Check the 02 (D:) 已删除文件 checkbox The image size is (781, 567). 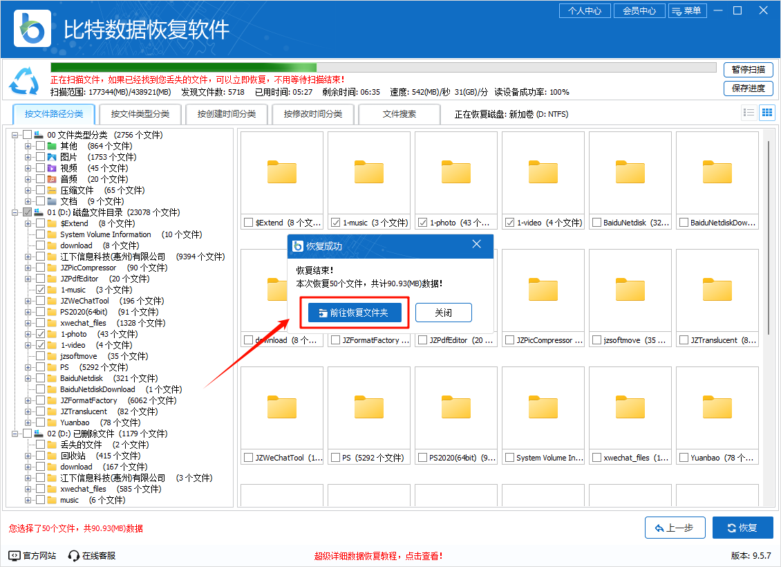(x=28, y=434)
